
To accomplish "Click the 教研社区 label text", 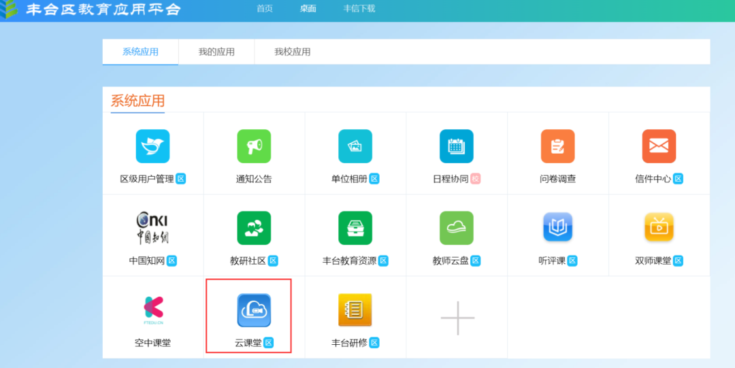I will (248, 261).
